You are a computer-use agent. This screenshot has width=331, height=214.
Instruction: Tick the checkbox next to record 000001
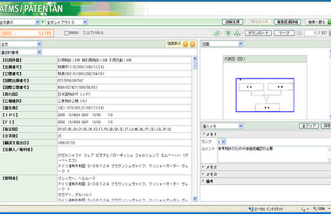point(66,33)
